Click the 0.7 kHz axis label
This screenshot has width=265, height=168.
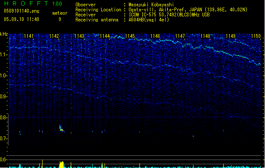tap(4, 139)
